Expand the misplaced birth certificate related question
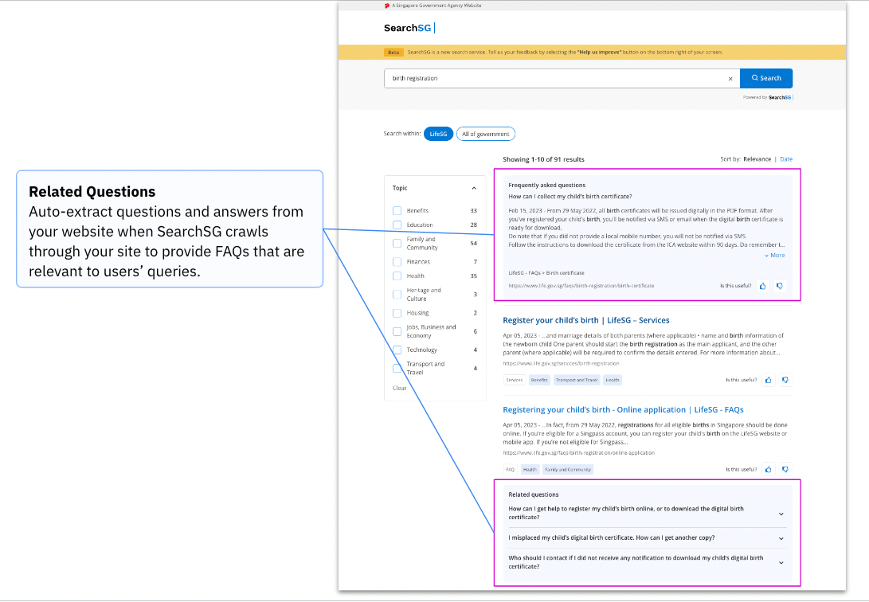 [x=781, y=538]
